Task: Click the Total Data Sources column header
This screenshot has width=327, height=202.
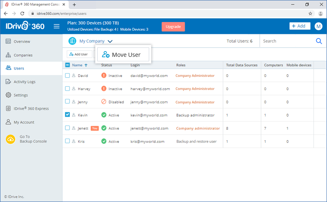Action: pos(242,65)
